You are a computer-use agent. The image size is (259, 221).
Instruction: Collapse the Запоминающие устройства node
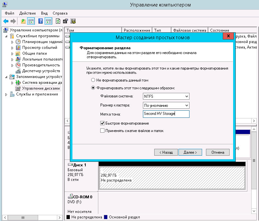tap(6, 77)
